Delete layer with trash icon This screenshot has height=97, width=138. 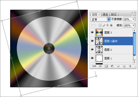click(x=130, y=66)
